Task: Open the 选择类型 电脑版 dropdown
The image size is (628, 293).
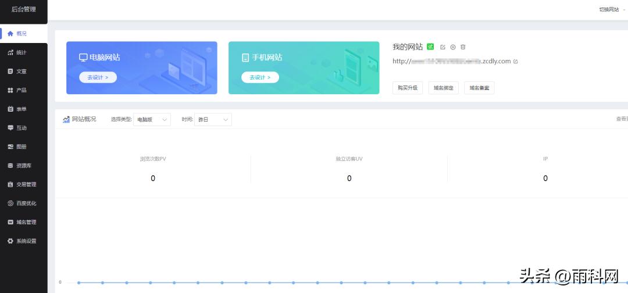Action: click(x=152, y=119)
